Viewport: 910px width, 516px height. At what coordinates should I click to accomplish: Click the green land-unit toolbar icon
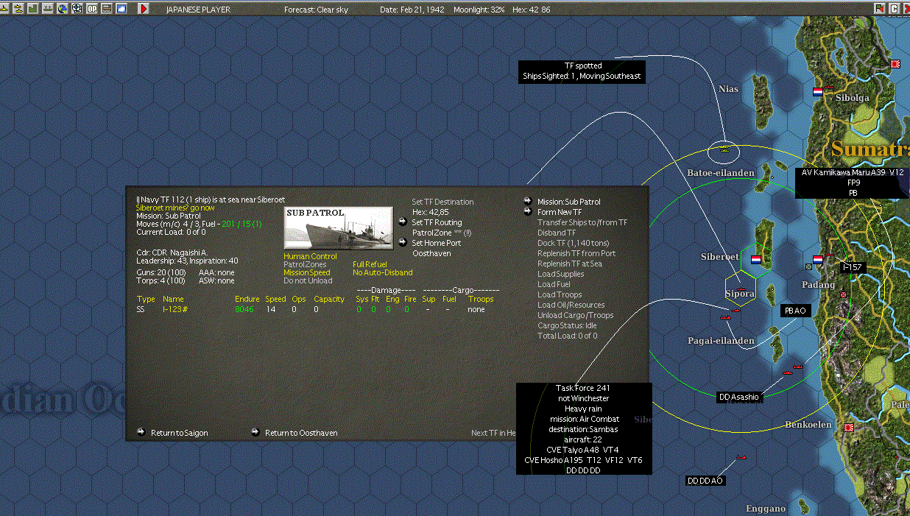33,8
